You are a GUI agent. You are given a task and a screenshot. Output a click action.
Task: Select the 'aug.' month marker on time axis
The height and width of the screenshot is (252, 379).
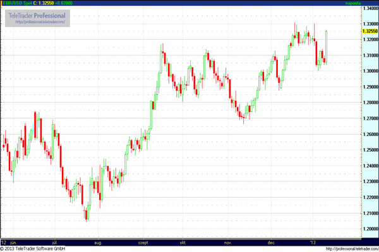[97, 242]
